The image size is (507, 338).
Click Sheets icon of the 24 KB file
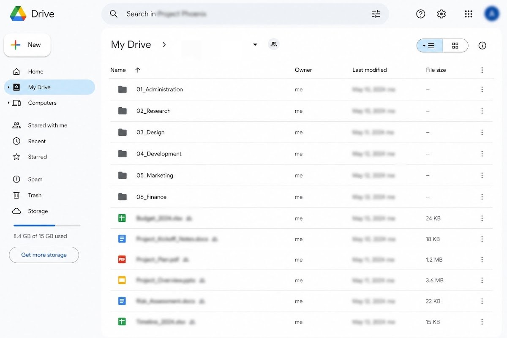click(x=122, y=218)
